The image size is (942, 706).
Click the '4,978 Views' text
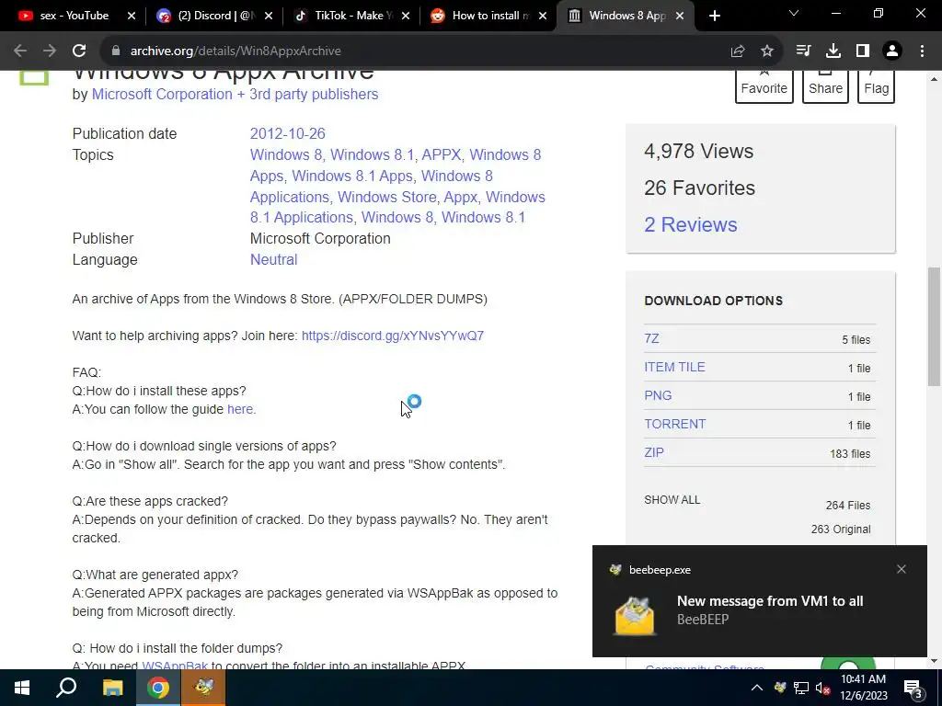[x=699, y=152]
